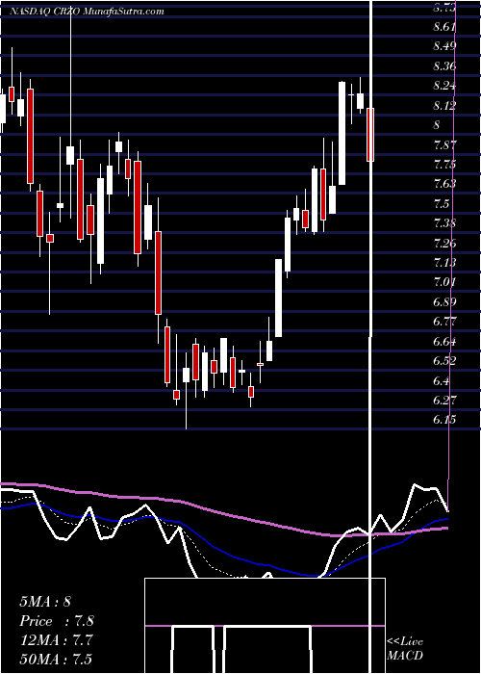Click the large red candle falling to 6.89
Image resolution: width=481 pixels, height=674 pixels.
158,272
